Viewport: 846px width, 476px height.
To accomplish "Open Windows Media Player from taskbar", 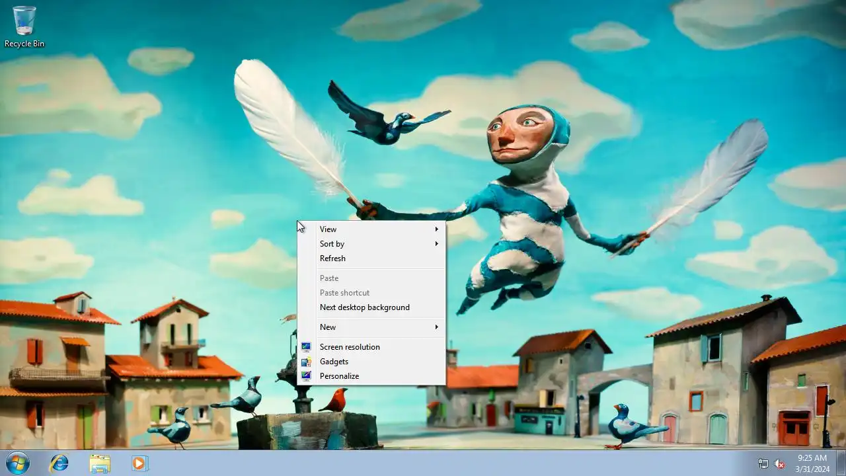I will point(139,463).
